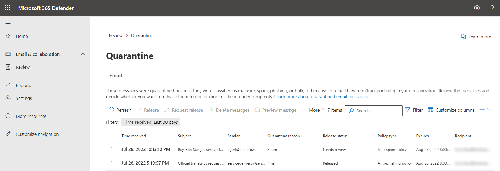Click the Customize columns table icon
The image size is (500, 171).
(x=430, y=110)
